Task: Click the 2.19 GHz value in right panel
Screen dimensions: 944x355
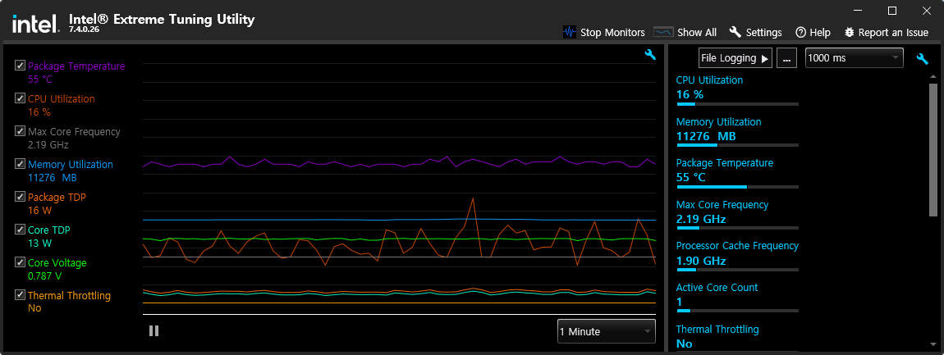Action: point(701,219)
